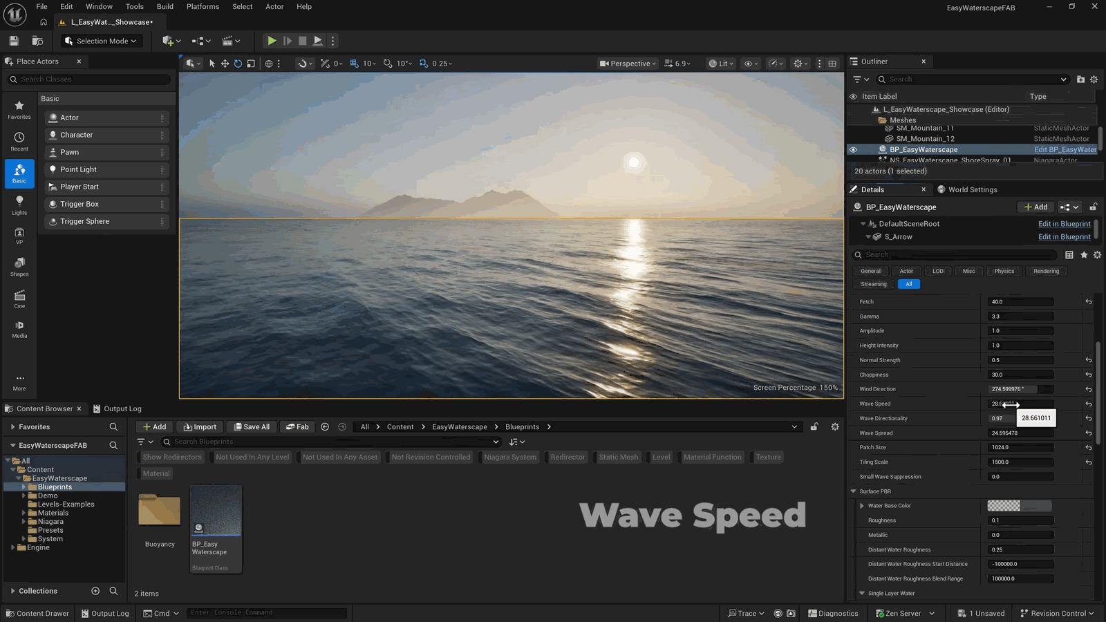Screen dimensions: 1106x622
Task: Click the Wave Directionality value slider
Action: (x=1020, y=419)
